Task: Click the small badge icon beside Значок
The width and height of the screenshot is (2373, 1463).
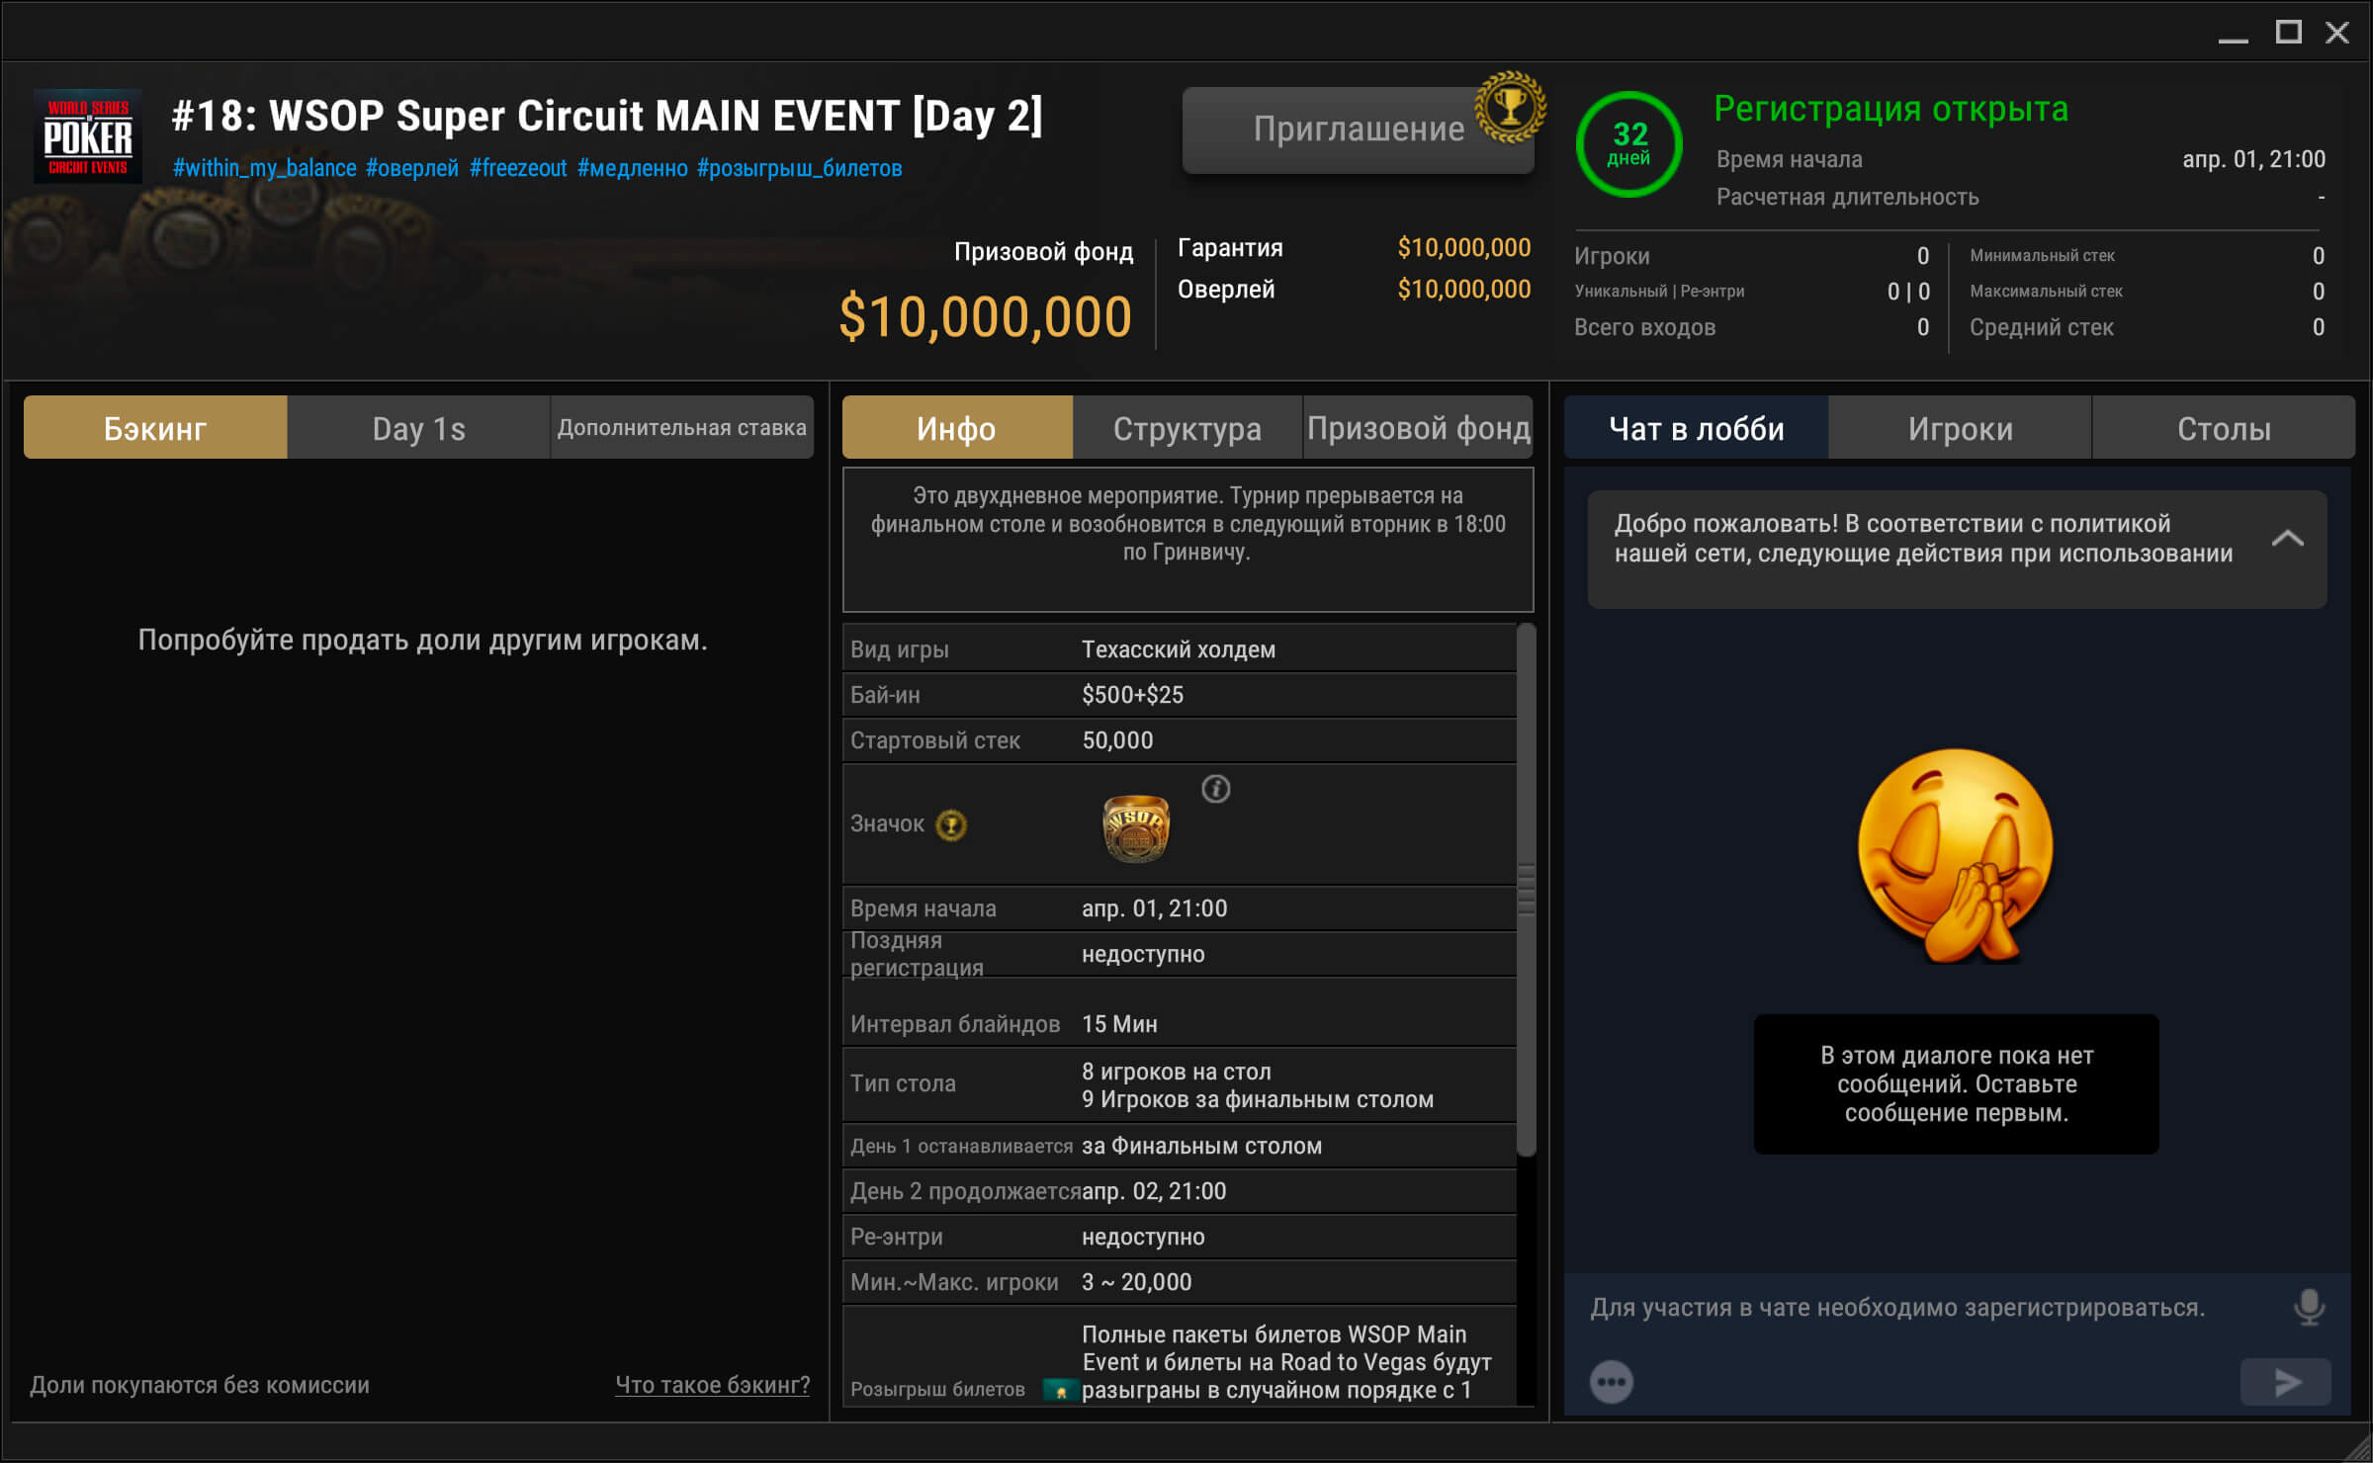Action: (x=951, y=824)
